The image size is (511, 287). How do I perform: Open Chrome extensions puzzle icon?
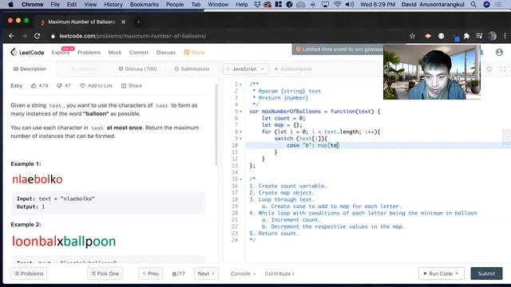pos(466,36)
